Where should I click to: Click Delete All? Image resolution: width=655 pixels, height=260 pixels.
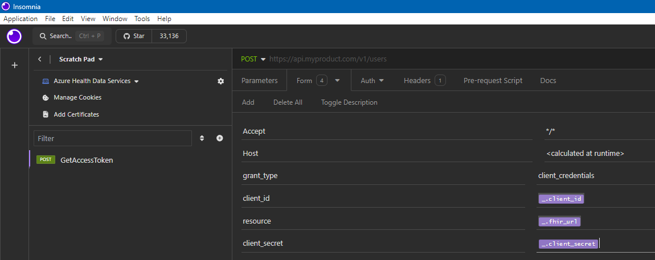(x=288, y=102)
